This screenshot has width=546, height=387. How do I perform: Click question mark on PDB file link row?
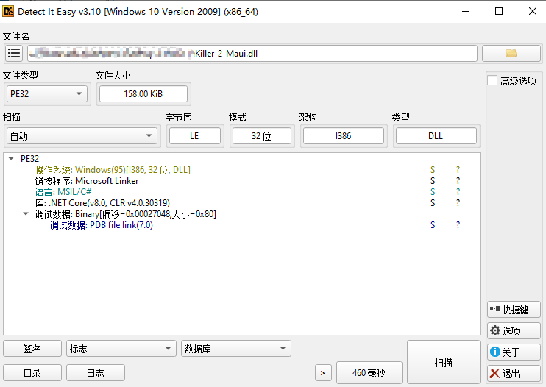[x=458, y=225]
